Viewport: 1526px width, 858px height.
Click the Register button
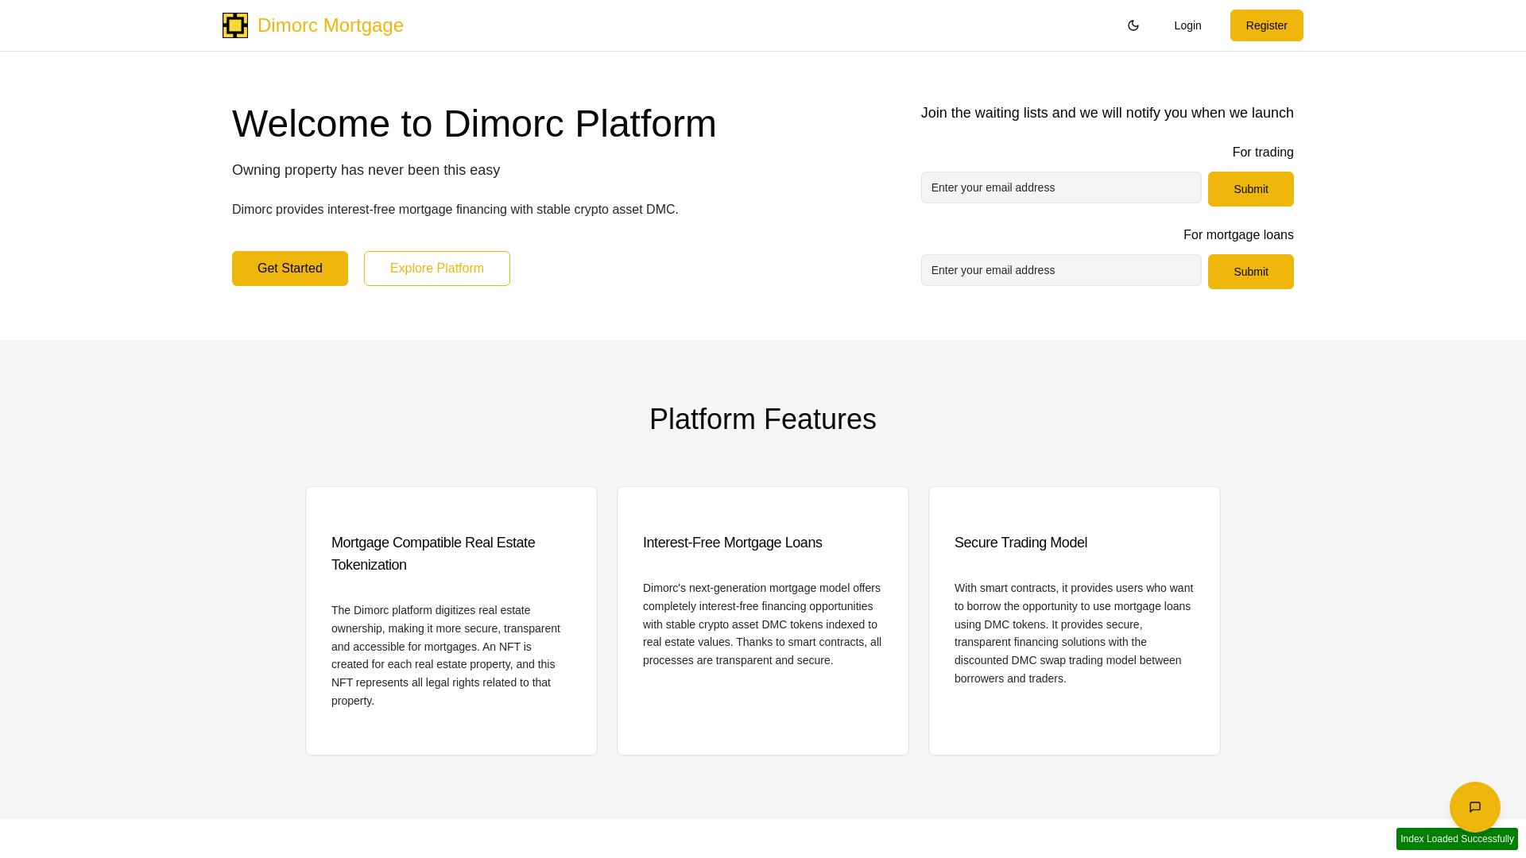click(x=1266, y=25)
